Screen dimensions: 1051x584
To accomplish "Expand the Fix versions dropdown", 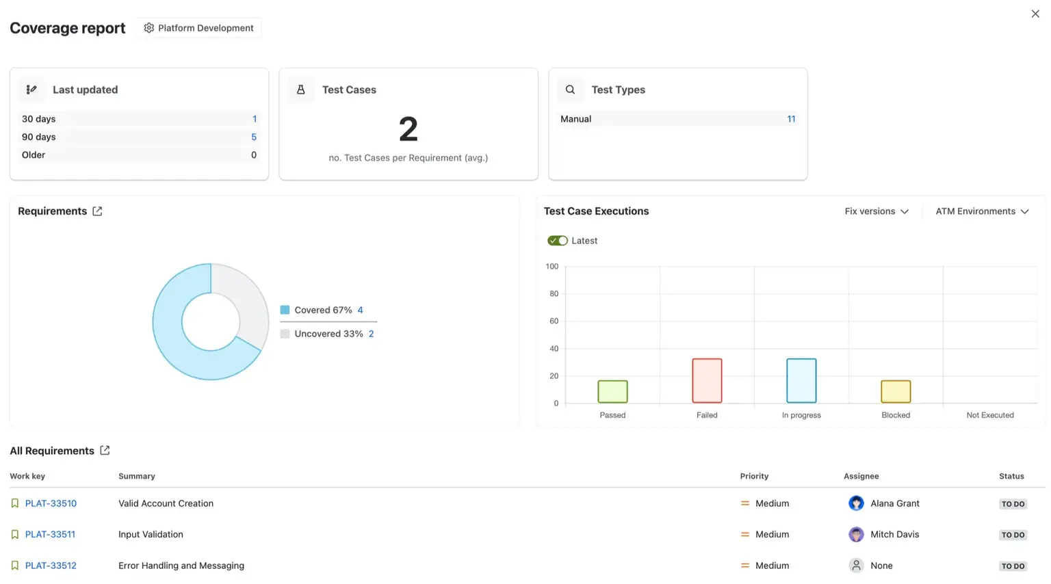I will tap(877, 211).
